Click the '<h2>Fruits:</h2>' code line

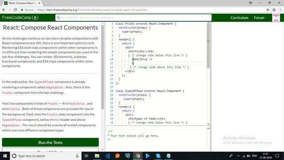click(x=141, y=52)
